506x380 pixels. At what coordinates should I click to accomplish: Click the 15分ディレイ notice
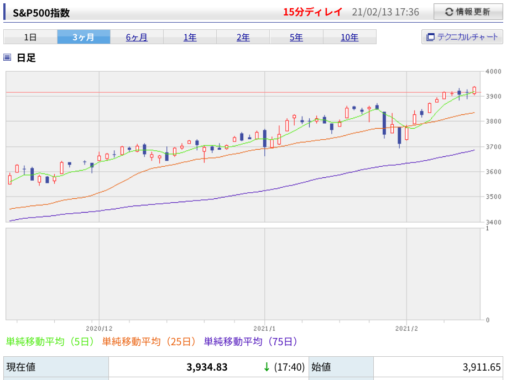click(312, 12)
